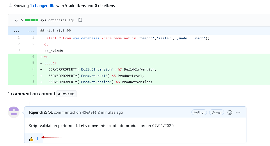Click the hunk header '@@ -1,3 +1,8 @@'
270x146 pixels.
coord(55,31)
